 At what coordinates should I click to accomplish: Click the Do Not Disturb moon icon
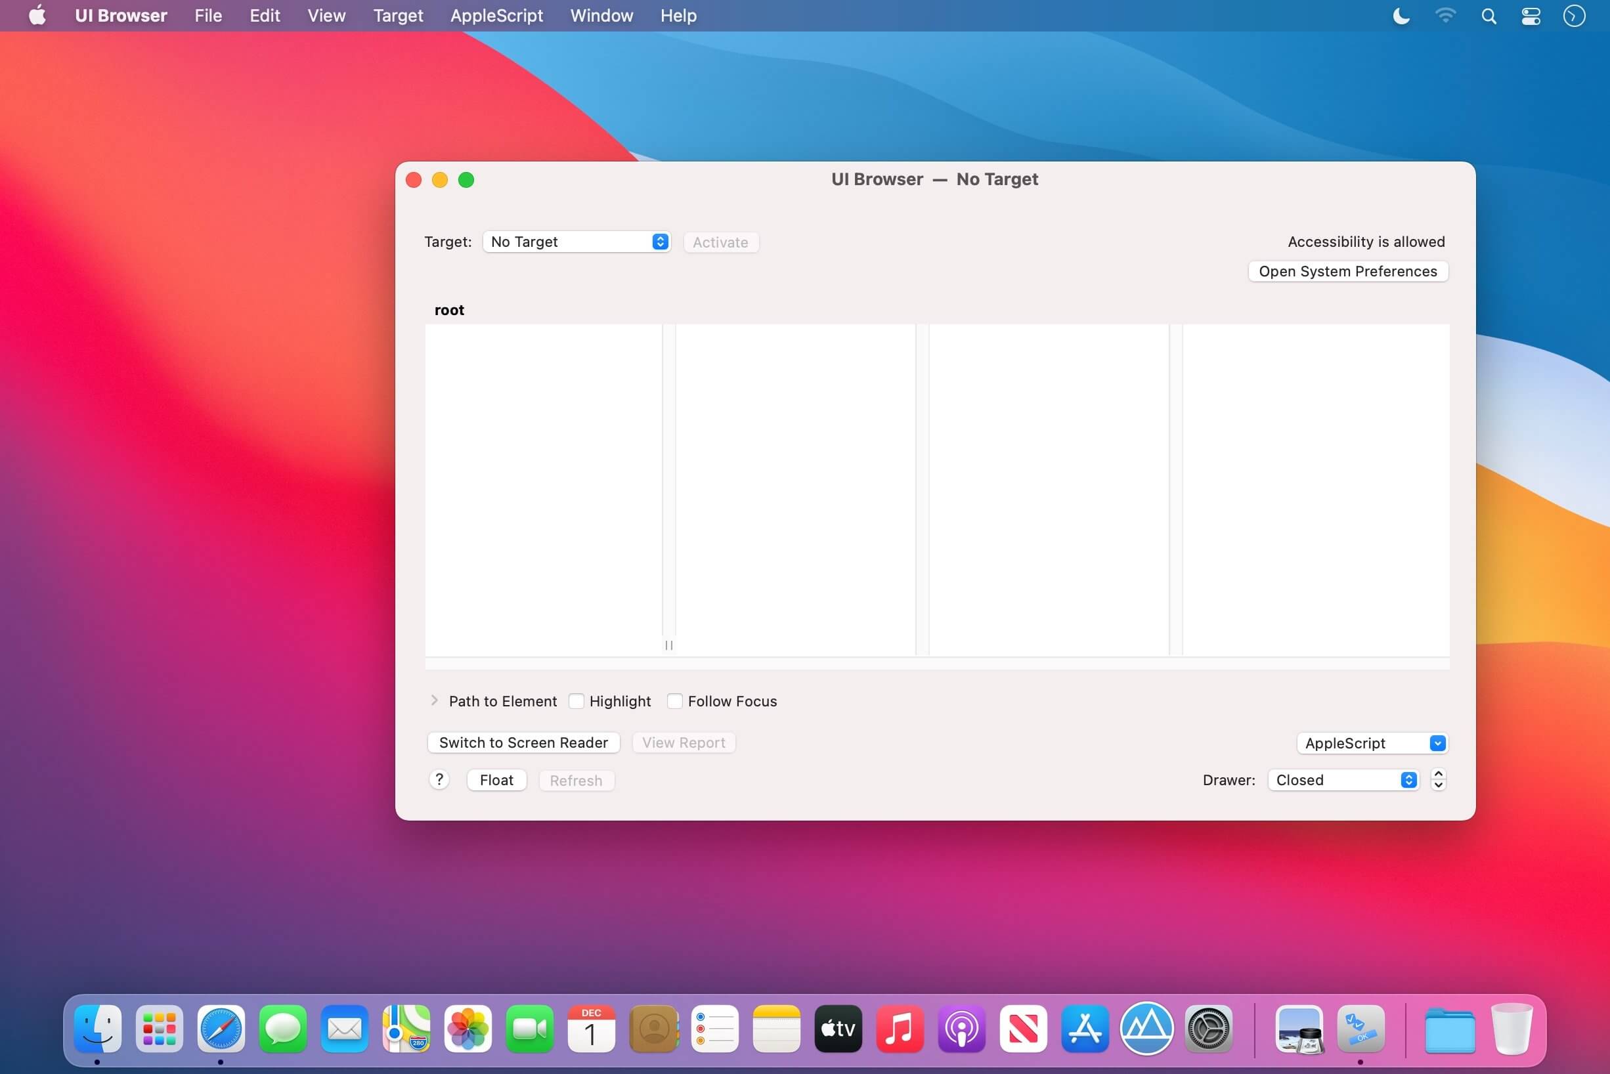[1401, 16]
